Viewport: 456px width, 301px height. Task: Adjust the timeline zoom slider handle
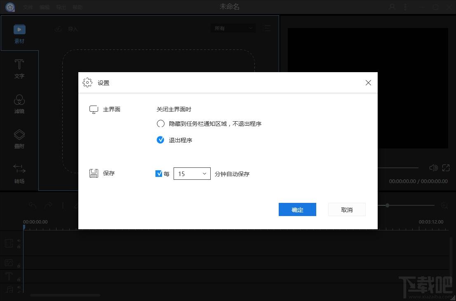(x=388, y=205)
